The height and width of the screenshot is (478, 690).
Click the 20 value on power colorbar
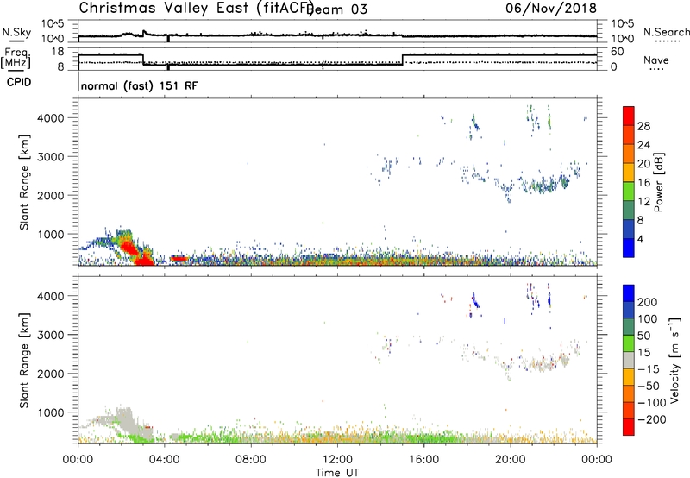[643, 164]
